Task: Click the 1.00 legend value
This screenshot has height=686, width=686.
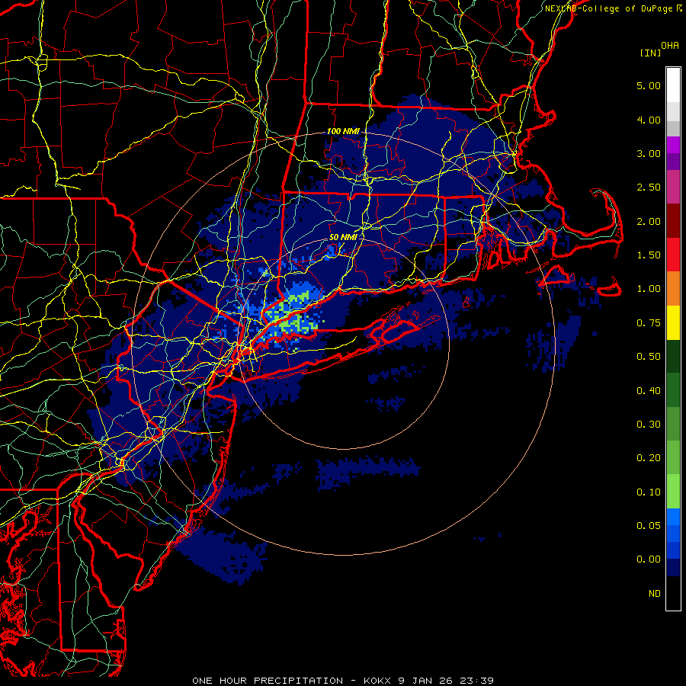Action: (x=649, y=289)
